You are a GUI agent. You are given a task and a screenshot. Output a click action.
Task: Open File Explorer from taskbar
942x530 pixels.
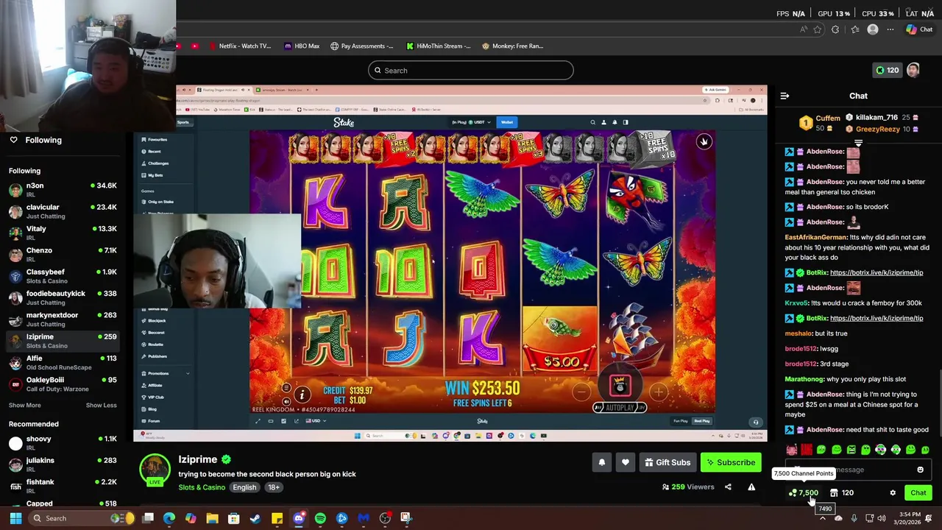(x=212, y=518)
